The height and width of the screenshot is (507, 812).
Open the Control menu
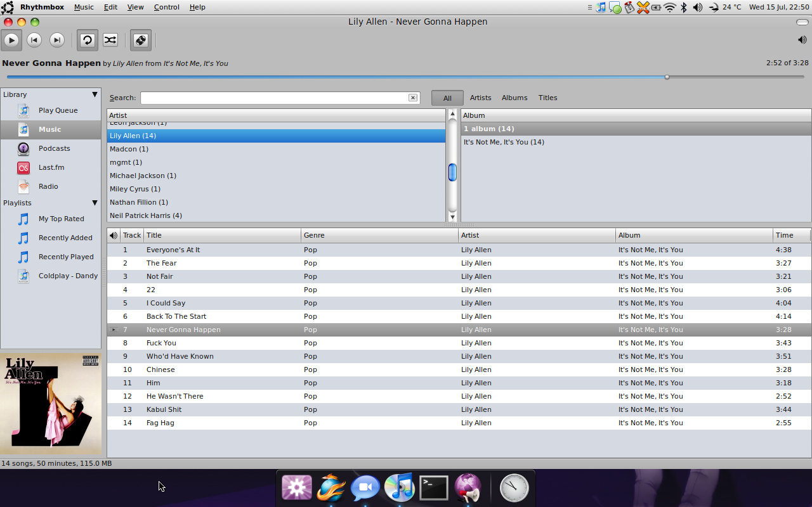click(x=167, y=7)
